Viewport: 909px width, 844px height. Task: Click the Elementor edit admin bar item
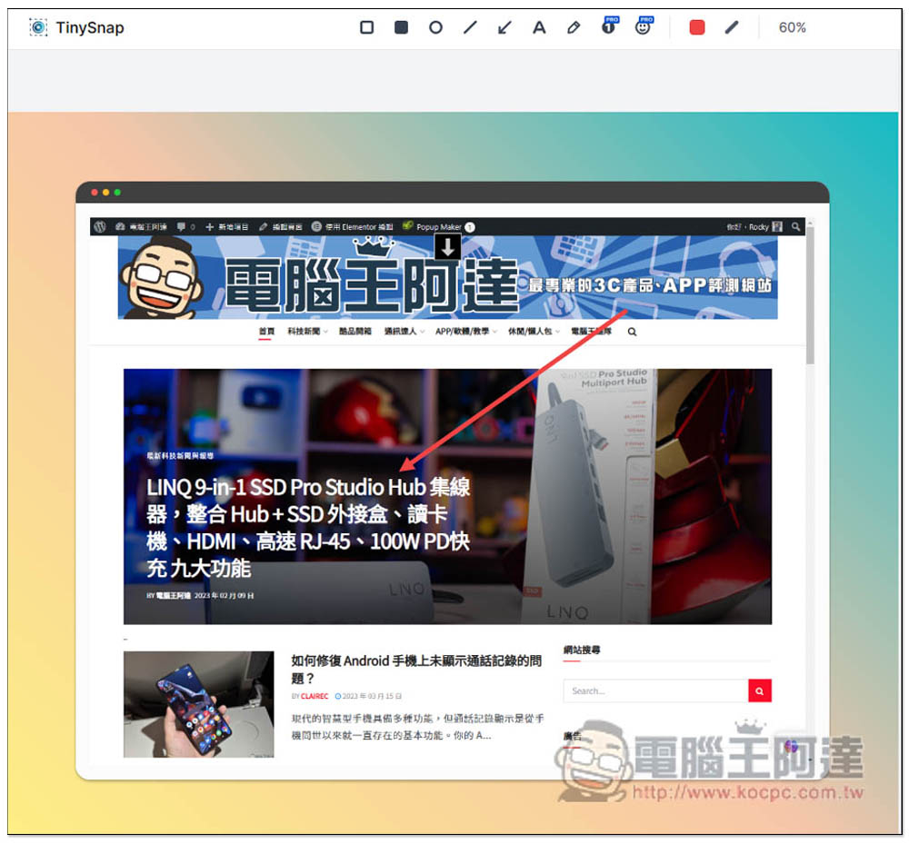[353, 226]
